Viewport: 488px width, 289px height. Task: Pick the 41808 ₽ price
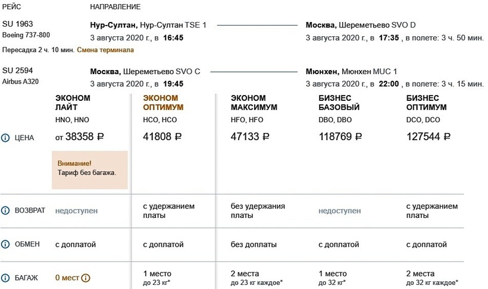tap(162, 137)
